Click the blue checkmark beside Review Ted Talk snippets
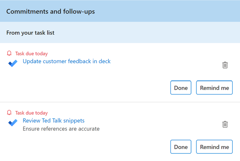 point(13,122)
